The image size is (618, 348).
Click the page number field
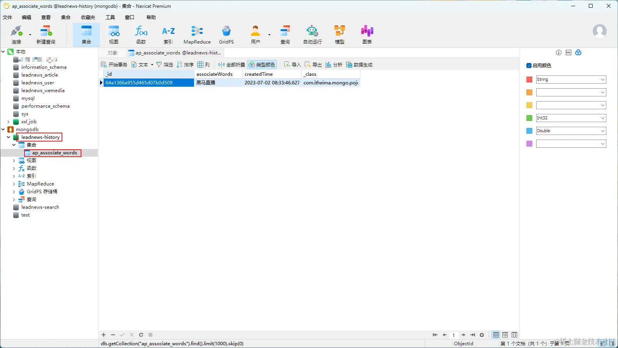click(x=454, y=335)
